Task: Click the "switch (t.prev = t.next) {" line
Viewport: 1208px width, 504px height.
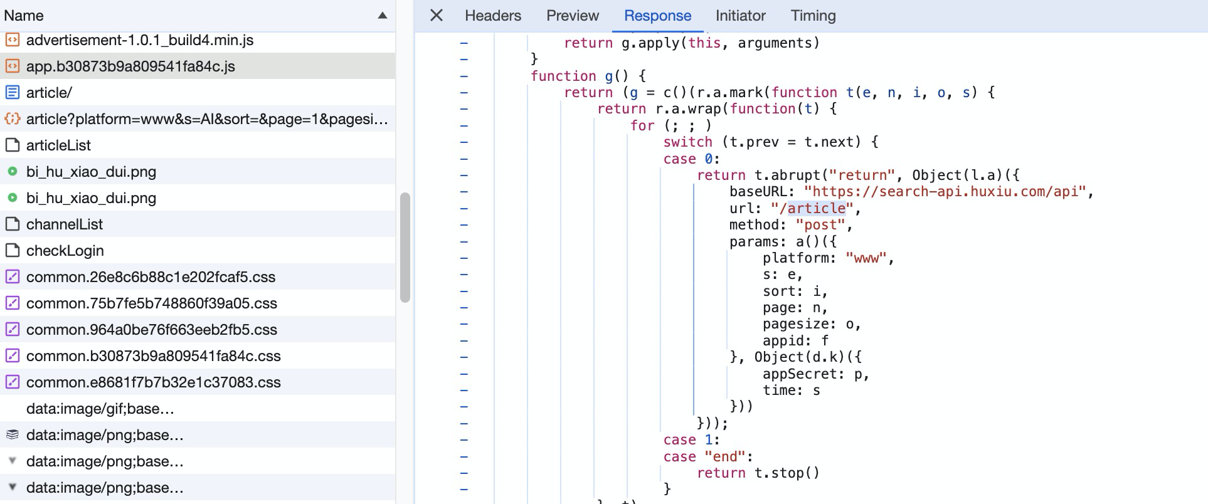Action: pyautogui.click(x=771, y=142)
